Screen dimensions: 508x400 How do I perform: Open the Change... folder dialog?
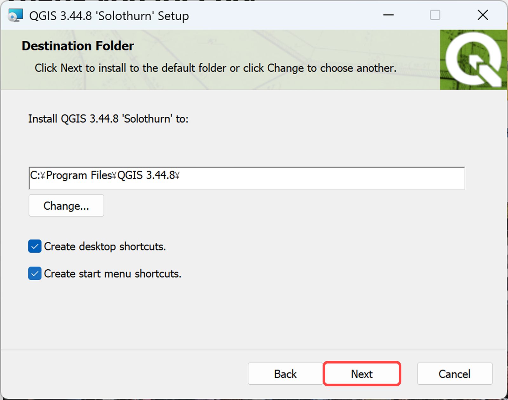[x=66, y=206]
